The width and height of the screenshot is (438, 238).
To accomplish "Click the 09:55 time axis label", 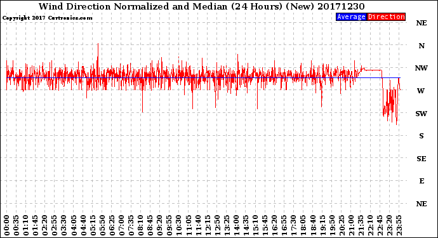I will [x=169, y=225].
